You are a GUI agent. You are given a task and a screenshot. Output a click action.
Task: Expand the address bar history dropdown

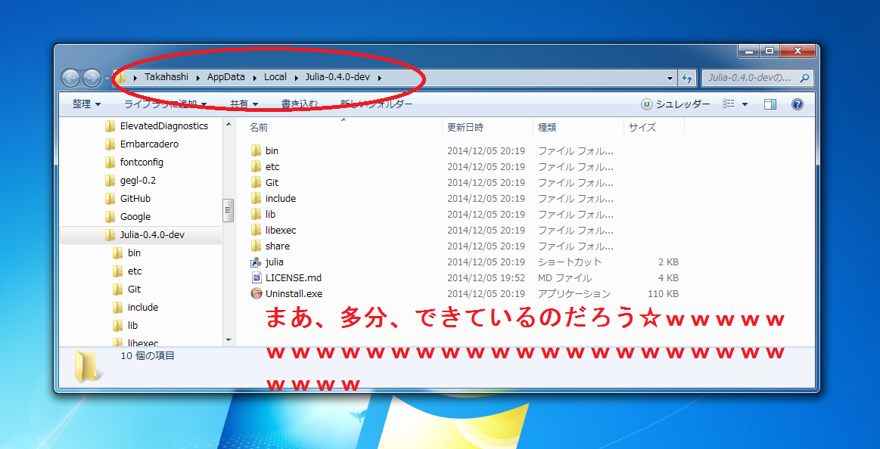click(670, 78)
